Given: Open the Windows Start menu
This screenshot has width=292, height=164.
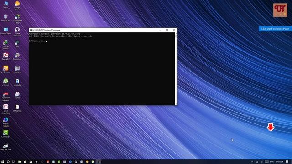Looking at the screenshot, I should 3,162.
